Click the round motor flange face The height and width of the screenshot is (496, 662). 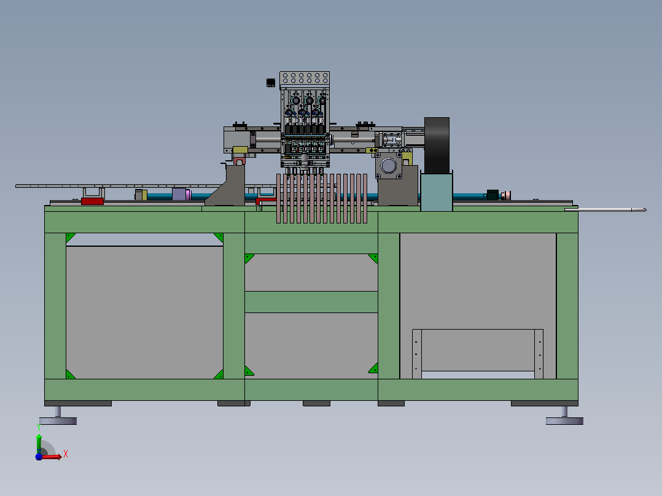(388, 165)
